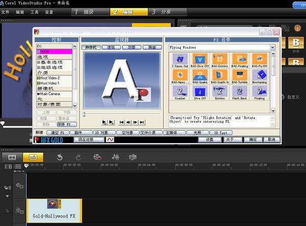Pick the Floating effect icon
The width and height of the screenshot is (306, 226).
260,93
